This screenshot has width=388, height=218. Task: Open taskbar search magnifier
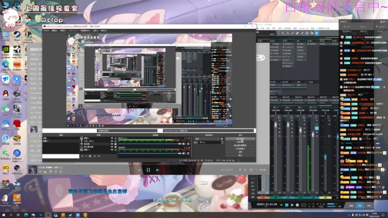pos(11,215)
